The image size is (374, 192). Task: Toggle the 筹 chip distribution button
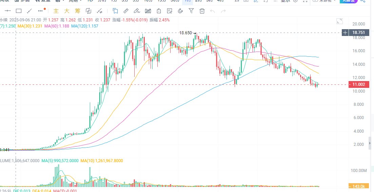pyautogui.click(x=78, y=11)
